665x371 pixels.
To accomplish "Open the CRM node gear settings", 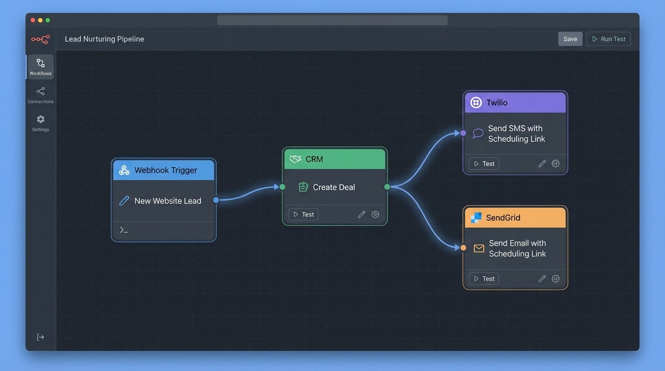I will (375, 214).
